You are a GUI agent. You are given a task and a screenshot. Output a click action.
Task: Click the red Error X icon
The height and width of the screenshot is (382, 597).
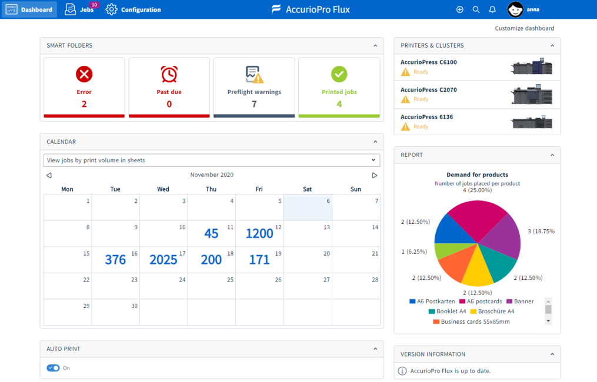click(x=84, y=74)
